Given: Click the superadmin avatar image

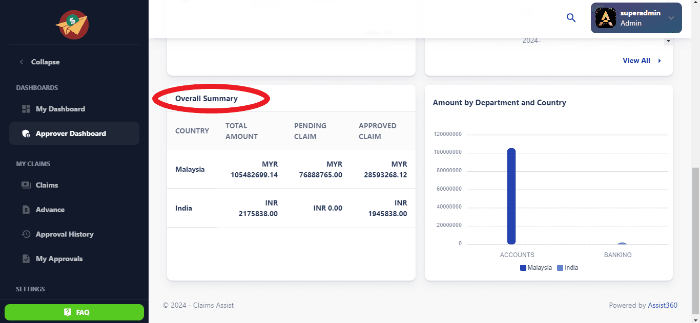Looking at the screenshot, I should pos(605,18).
